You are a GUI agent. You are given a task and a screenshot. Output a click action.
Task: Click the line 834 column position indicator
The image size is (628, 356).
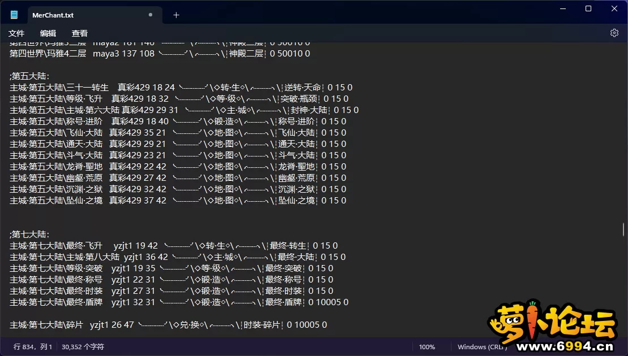(33, 347)
